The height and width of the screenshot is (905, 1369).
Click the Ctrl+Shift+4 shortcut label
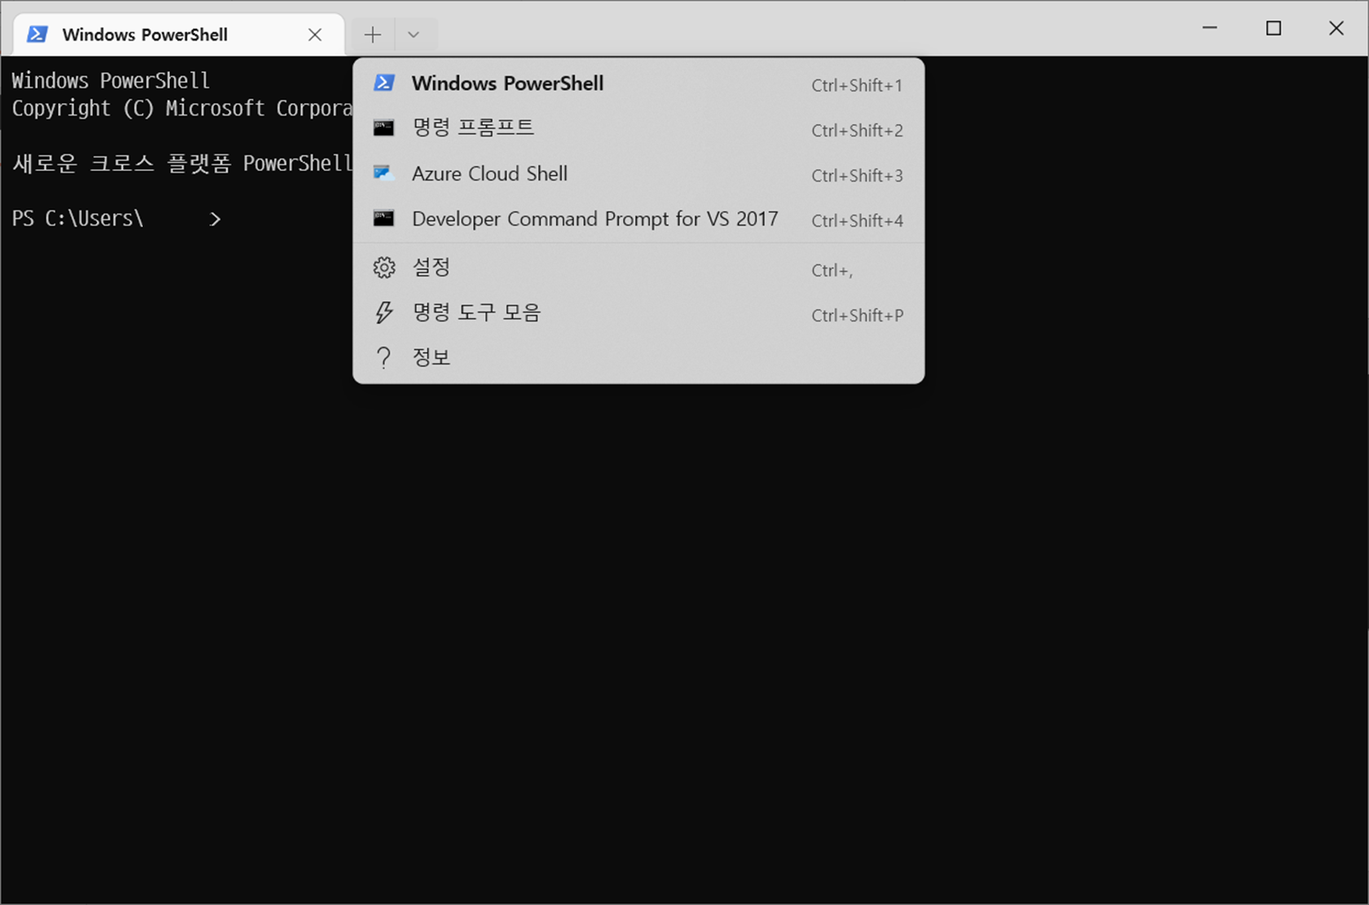[x=857, y=220]
